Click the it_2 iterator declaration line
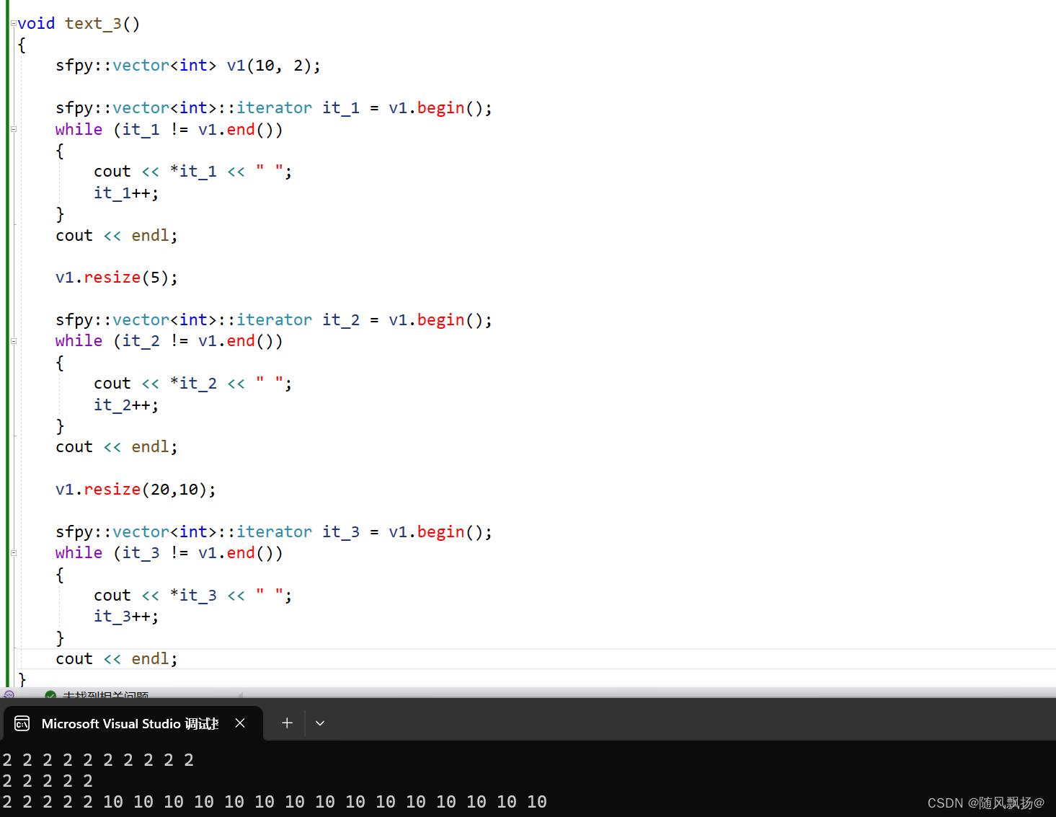Viewport: 1056px width, 817px height. [274, 319]
